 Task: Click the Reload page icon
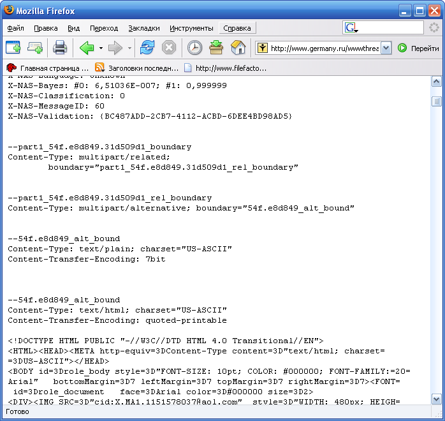(147, 48)
